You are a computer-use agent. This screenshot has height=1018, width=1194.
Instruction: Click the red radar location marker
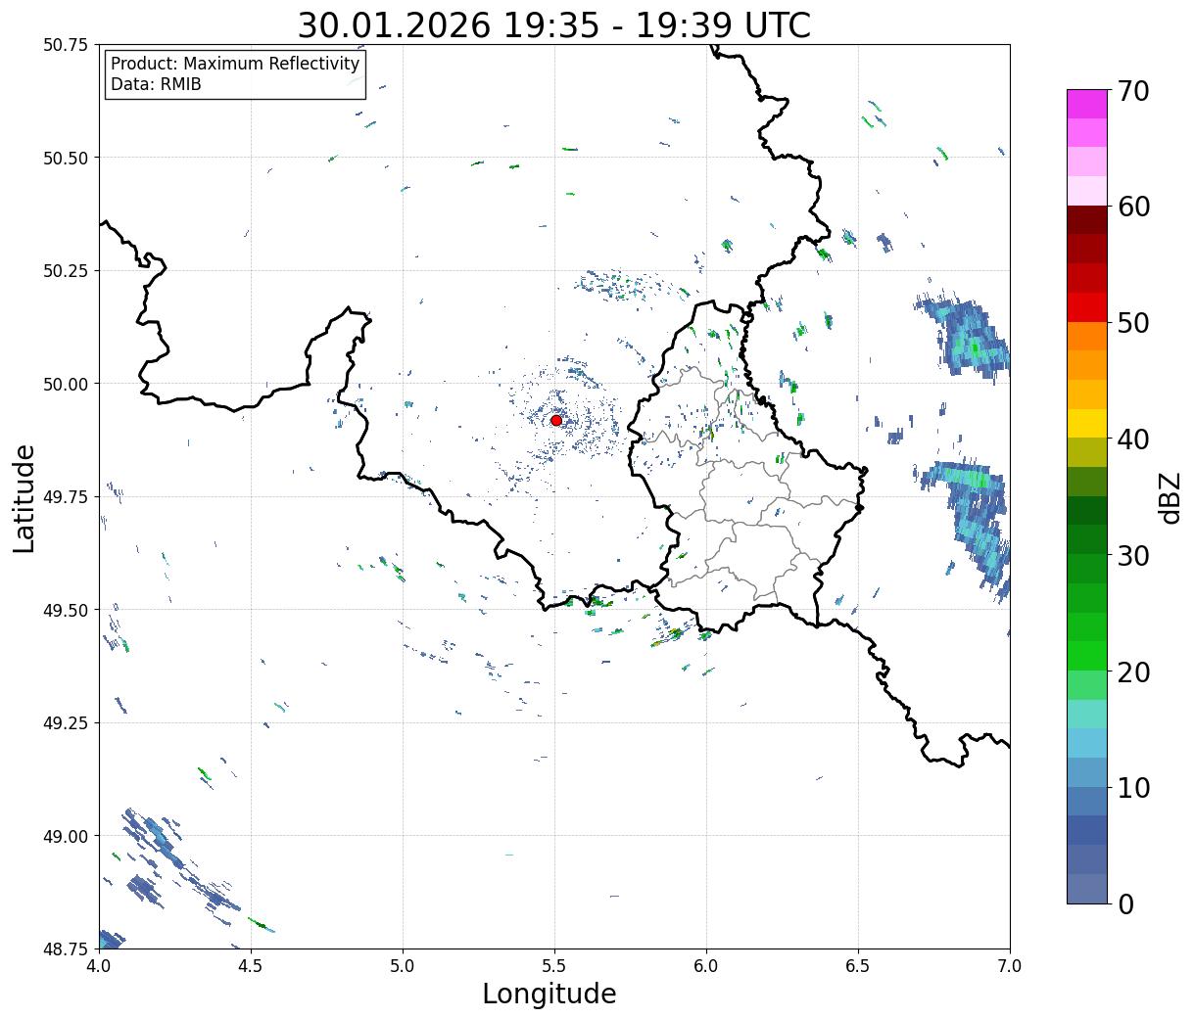pos(556,420)
